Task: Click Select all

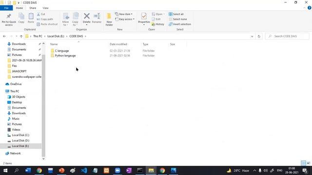Action: pyautogui.click(x=176, y=14)
